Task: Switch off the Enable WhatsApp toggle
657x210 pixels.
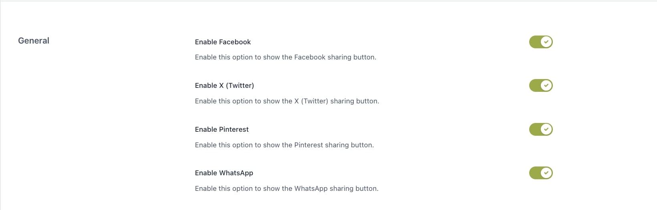Action: click(x=541, y=173)
